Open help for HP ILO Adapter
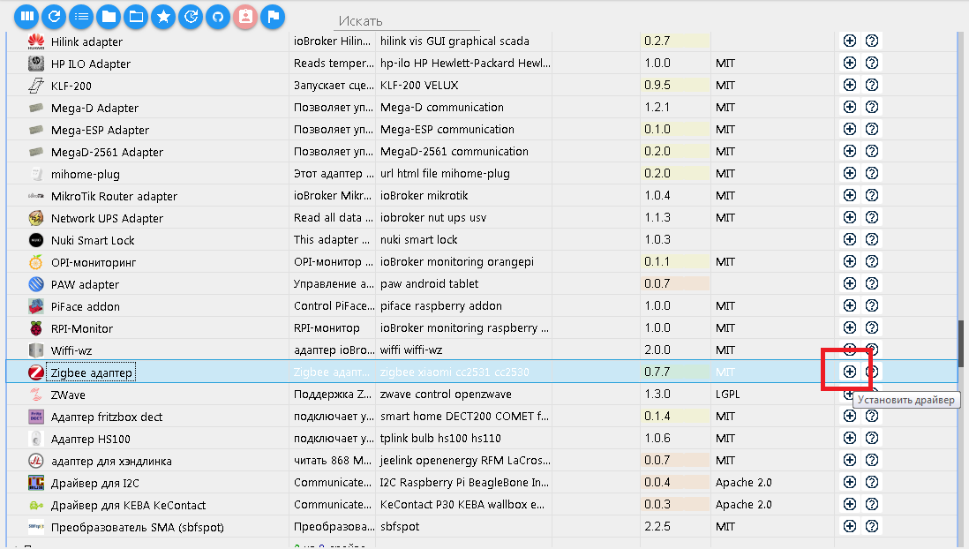The width and height of the screenshot is (969, 549). pyautogui.click(x=872, y=63)
